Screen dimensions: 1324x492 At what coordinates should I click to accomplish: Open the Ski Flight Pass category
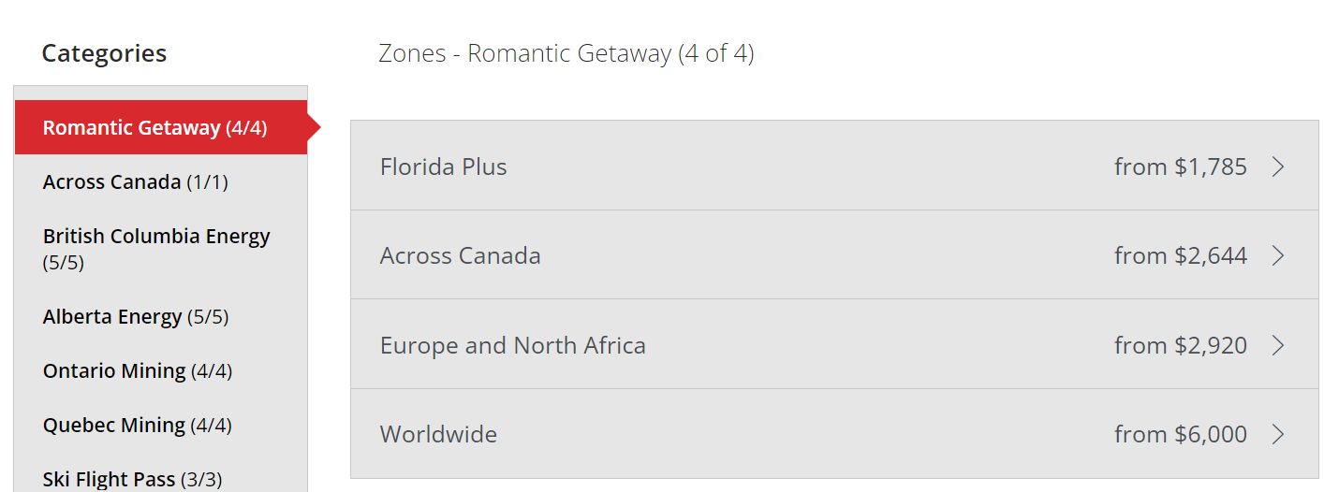[133, 479]
